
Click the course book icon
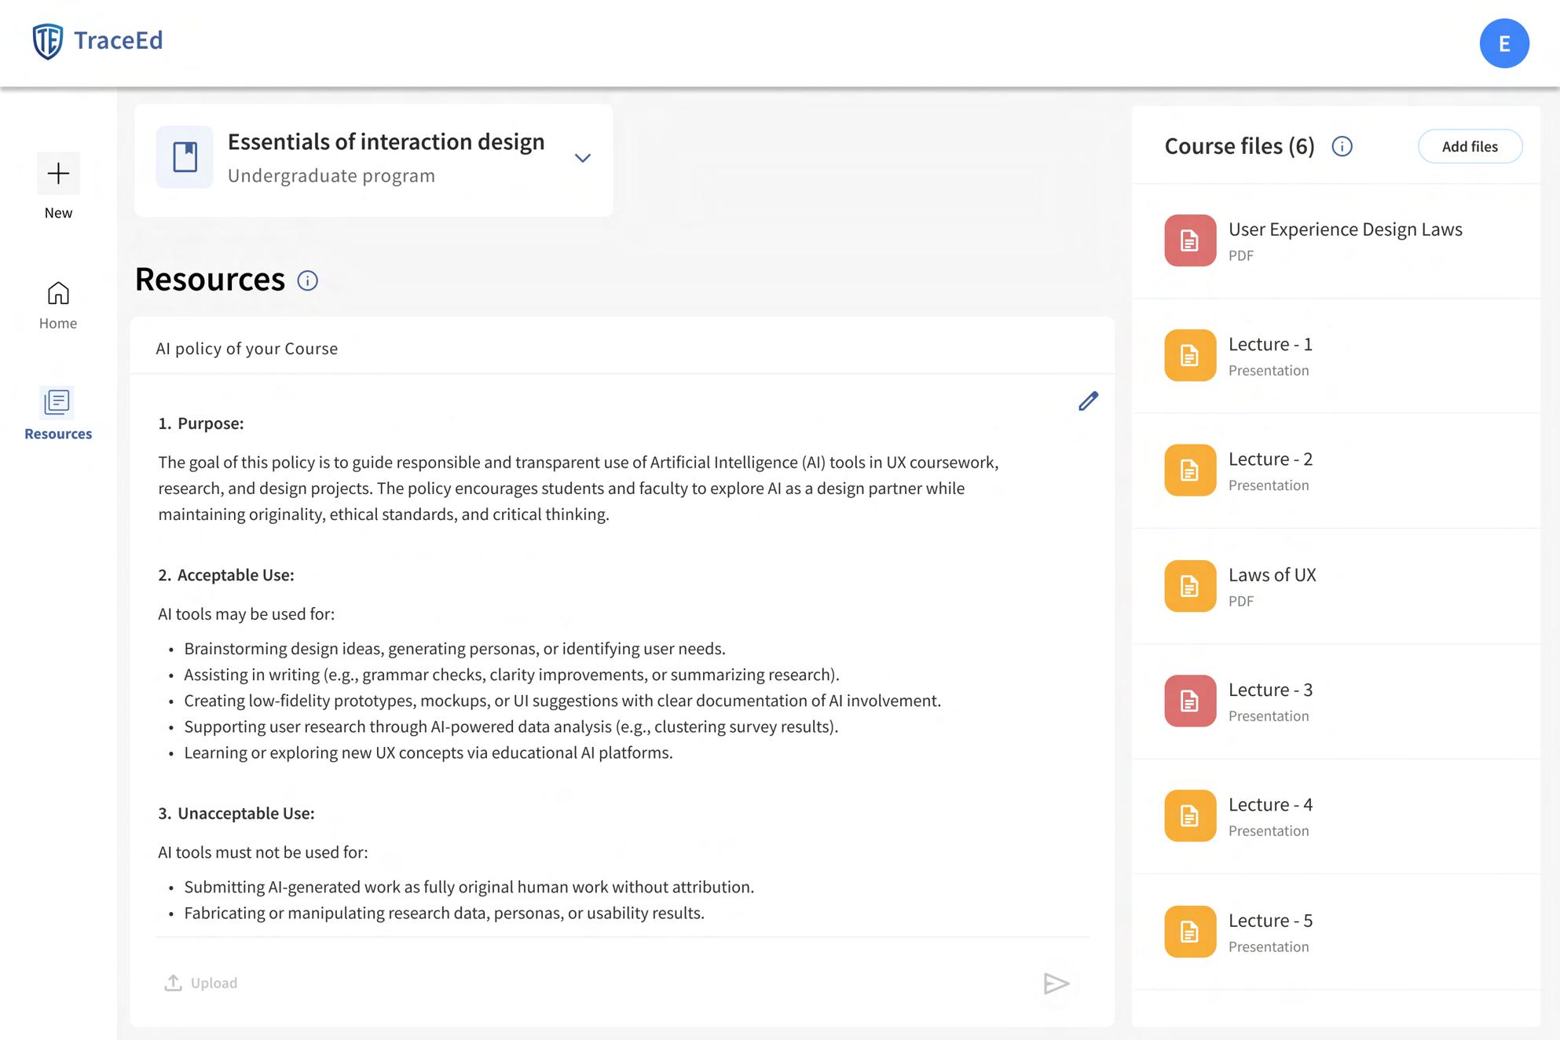(185, 157)
